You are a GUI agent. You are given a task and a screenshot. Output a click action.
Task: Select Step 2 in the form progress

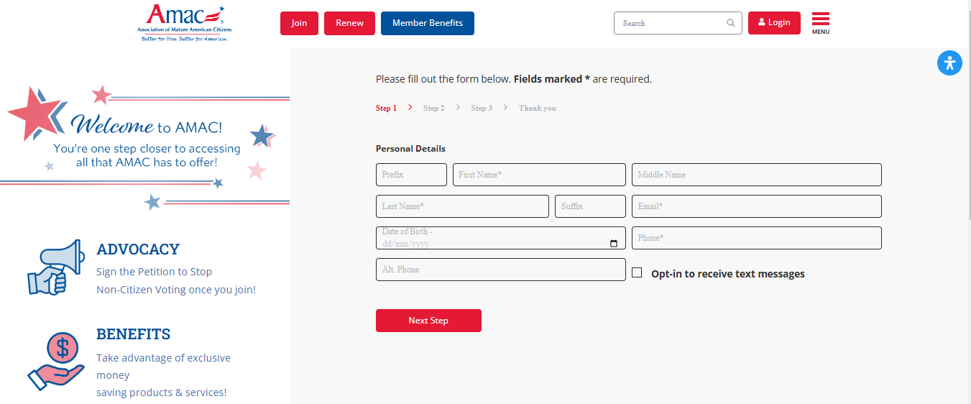pos(433,108)
